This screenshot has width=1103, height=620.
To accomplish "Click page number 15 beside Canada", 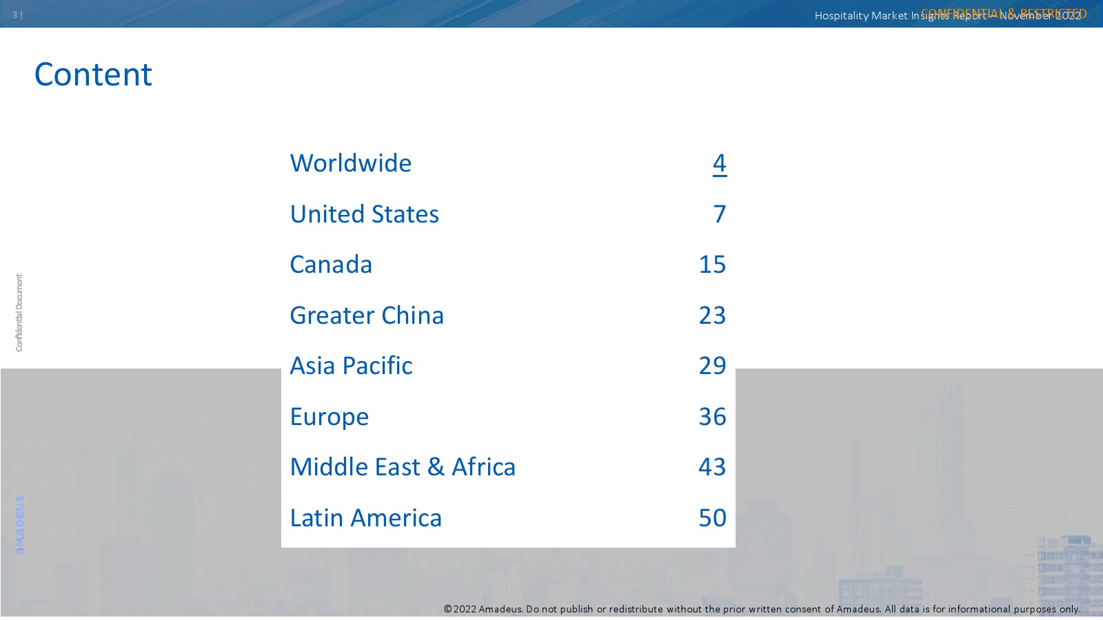I will (712, 265).
